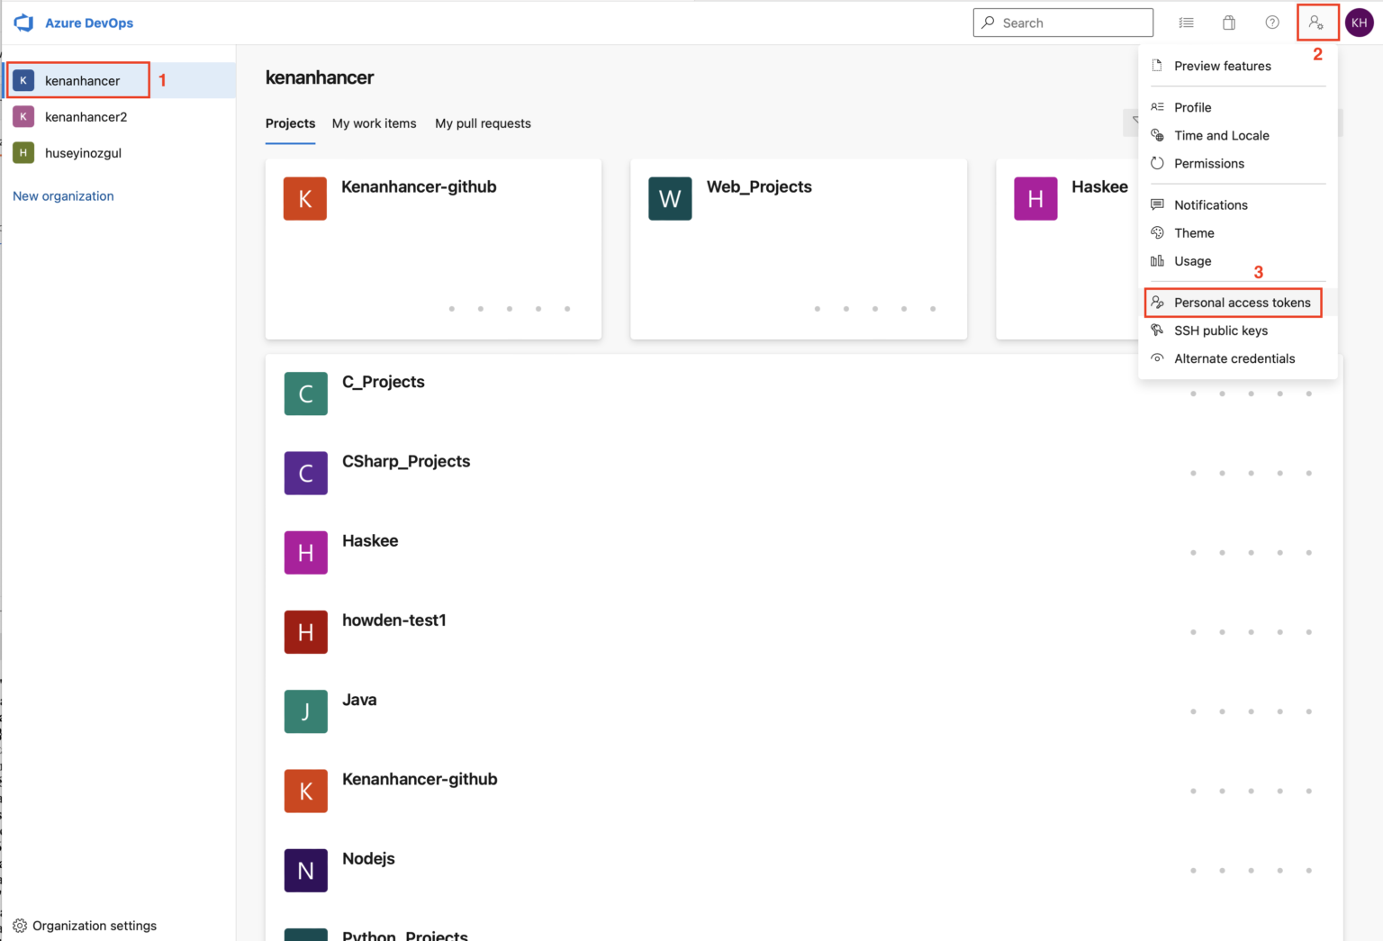Open the howden-test1 project icon
This screenshot has height=941, width=1383.
coord(305,632)
